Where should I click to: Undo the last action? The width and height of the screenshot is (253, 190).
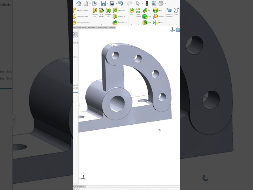point(121,3)
